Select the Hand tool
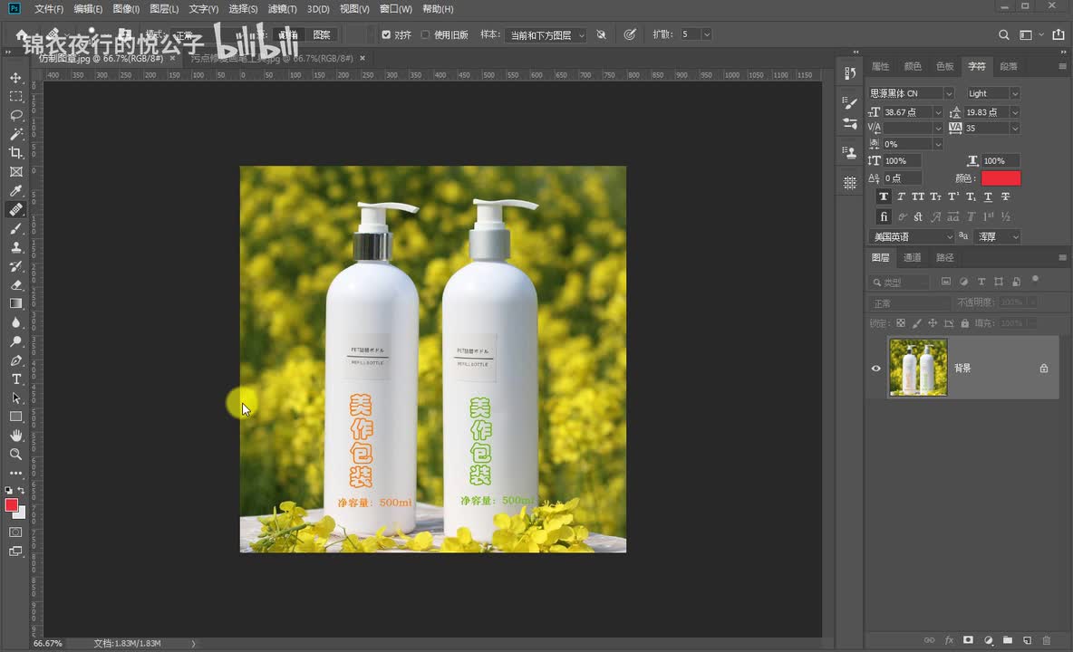Image resolution: width=1073 pixels, height=652 pixels. (x=15, y=436)
